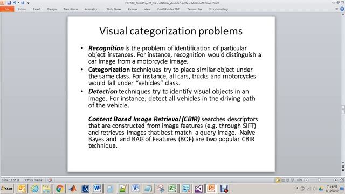Click 'Content Based Image Retrieval (CBIR)' text
Image resolution: width=345 pixels, height=194 pixels.
click(x=144, y=119)
